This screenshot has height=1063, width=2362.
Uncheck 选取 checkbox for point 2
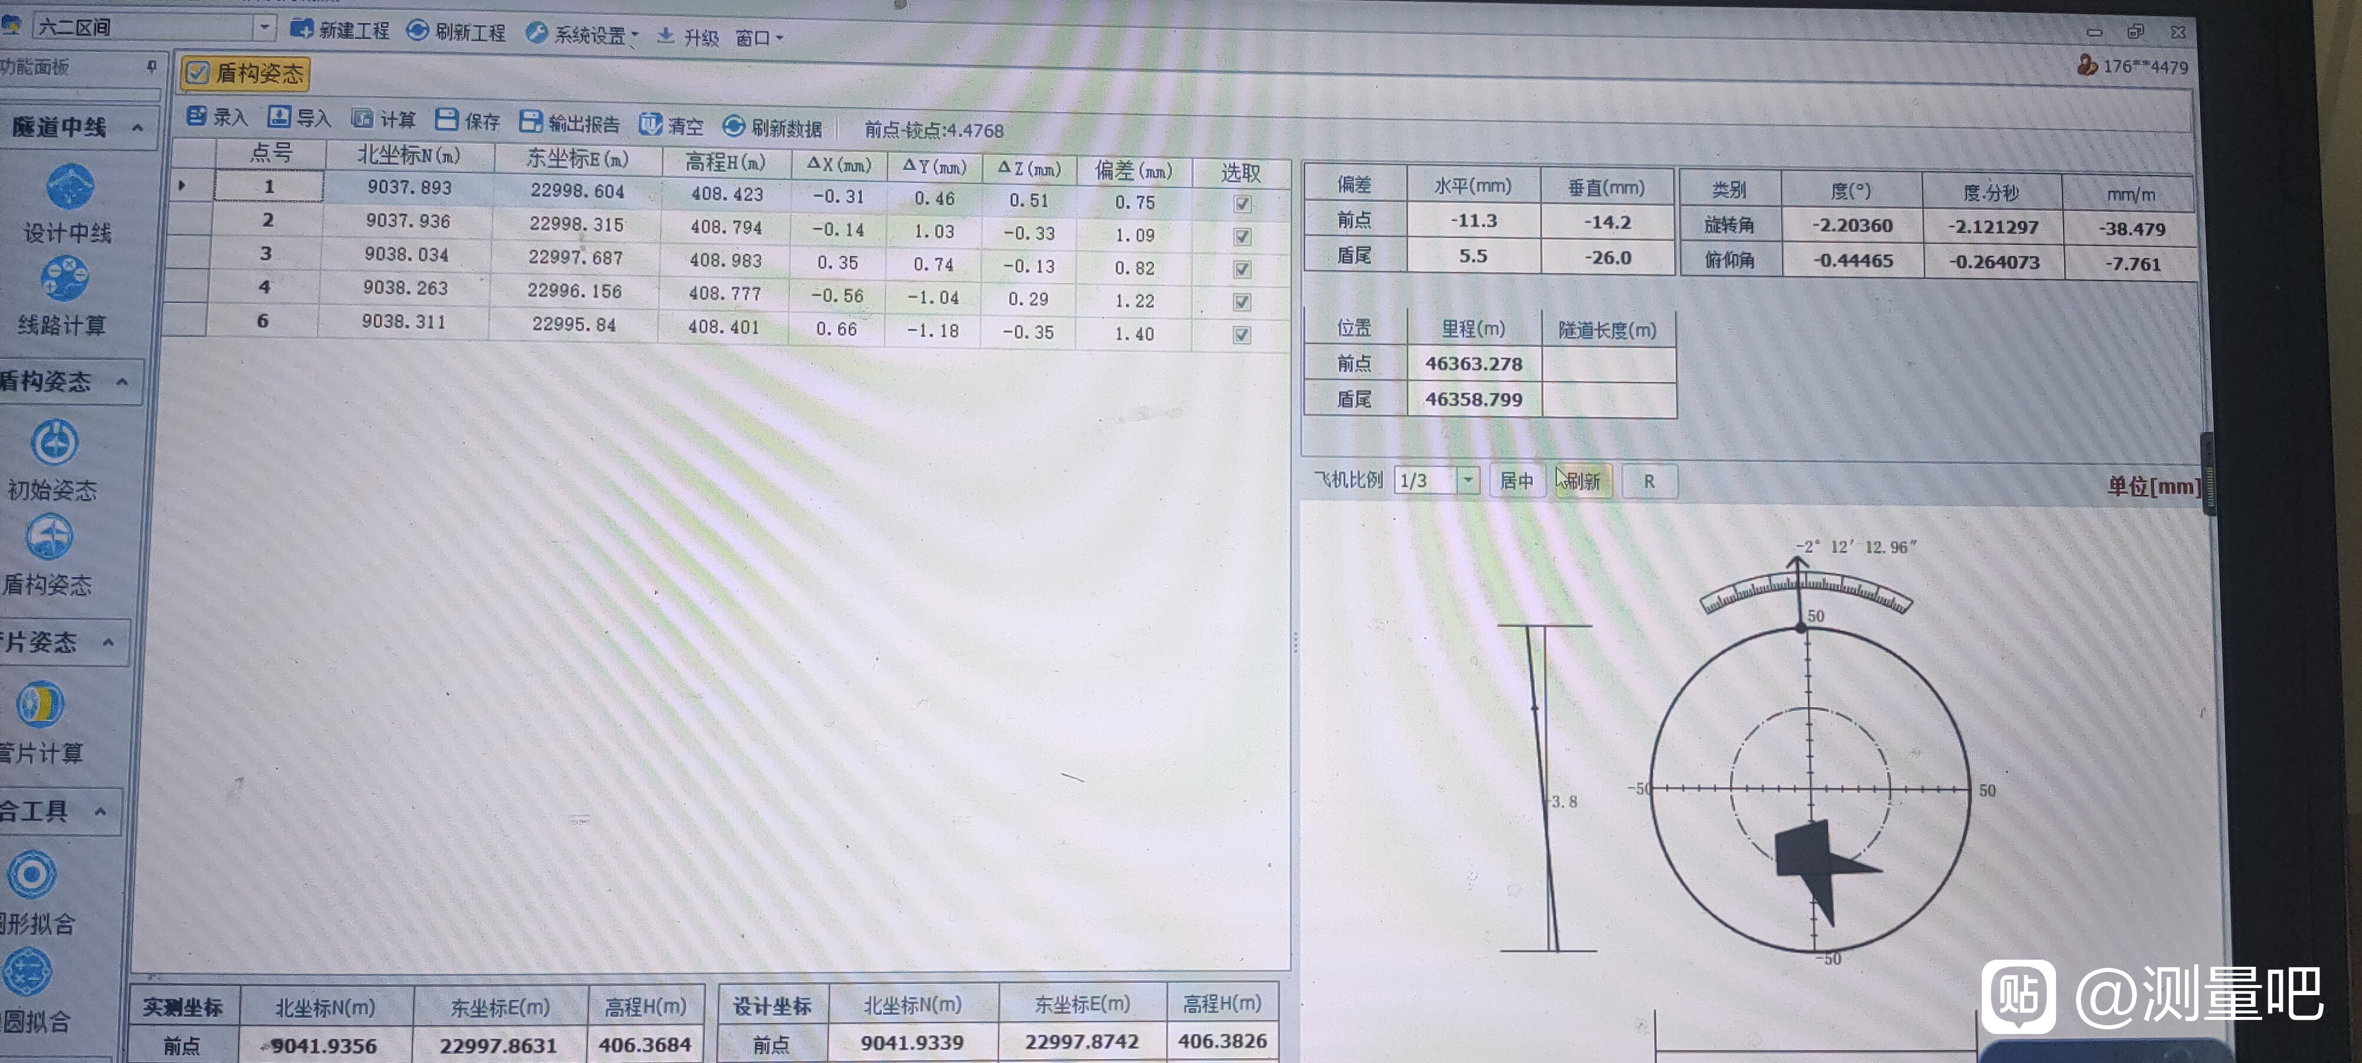[1242, 237]
